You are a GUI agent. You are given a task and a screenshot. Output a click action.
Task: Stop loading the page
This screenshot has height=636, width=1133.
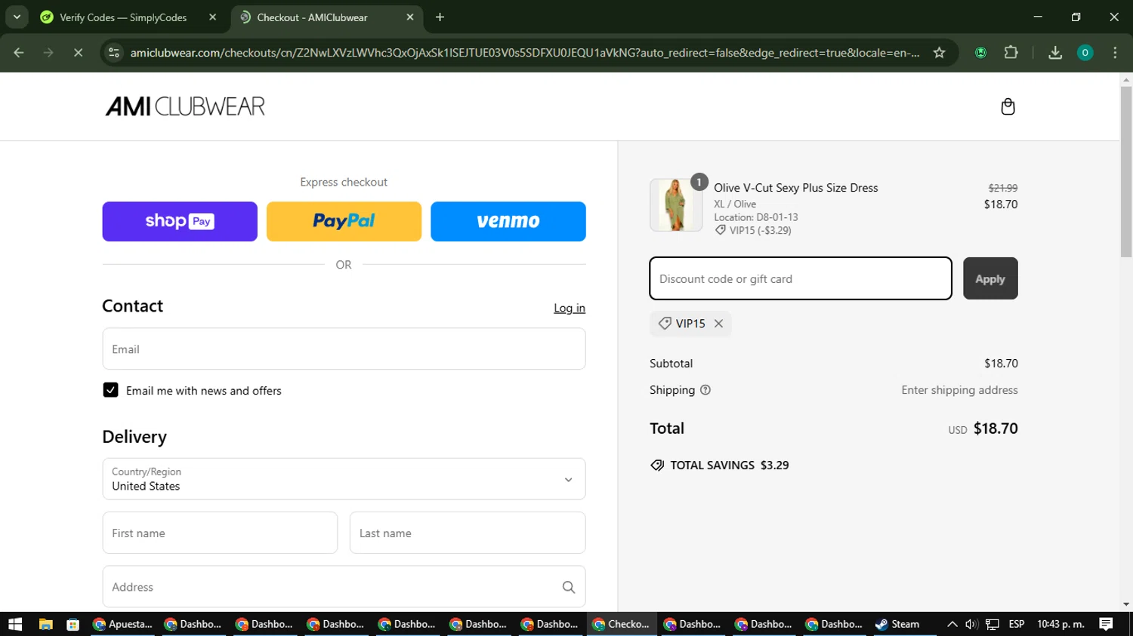[x=78, y=53]
